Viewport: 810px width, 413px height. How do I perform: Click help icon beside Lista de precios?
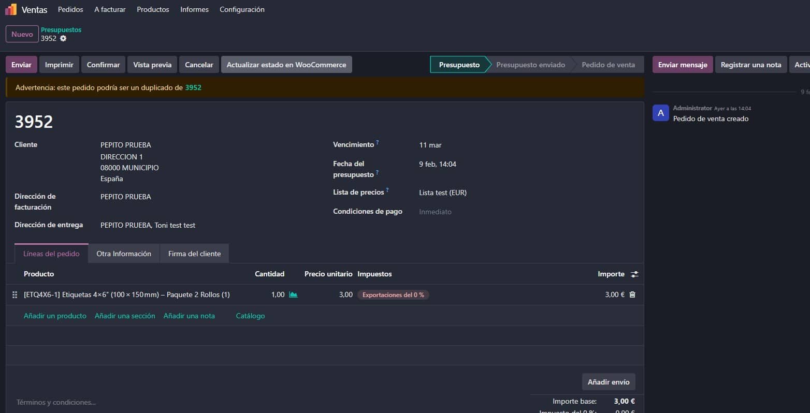(387, 189)
